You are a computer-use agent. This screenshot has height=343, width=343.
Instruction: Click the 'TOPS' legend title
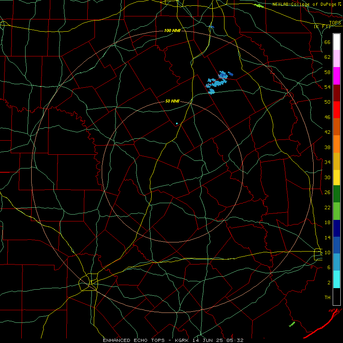pyautogui.click(x=335, y=22)
